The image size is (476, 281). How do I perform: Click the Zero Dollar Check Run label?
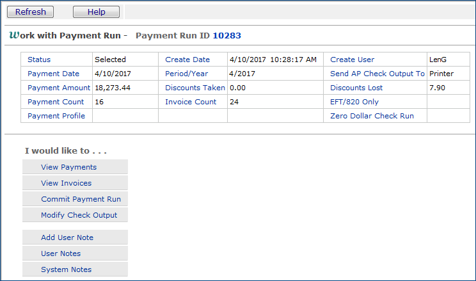click(x=372, y=116)
